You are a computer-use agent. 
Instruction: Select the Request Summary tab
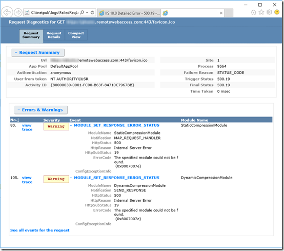pyautogui.click(x=31, y=36)
